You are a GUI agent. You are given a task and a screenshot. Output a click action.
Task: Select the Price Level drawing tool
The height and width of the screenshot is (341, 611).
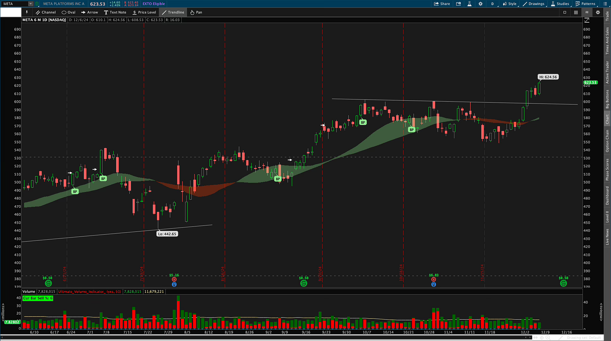tap(144, 12)
